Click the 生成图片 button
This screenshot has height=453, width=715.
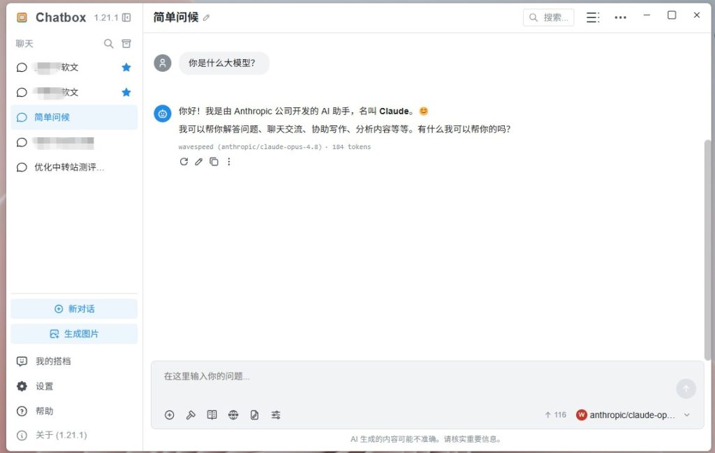pos(74,334)
